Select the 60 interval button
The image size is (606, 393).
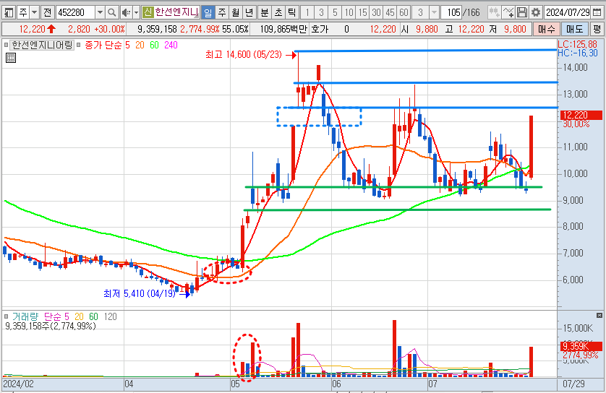[x=404, y=13]
